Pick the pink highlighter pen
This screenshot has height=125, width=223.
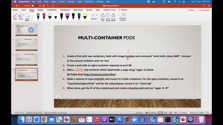pos(67,16)
